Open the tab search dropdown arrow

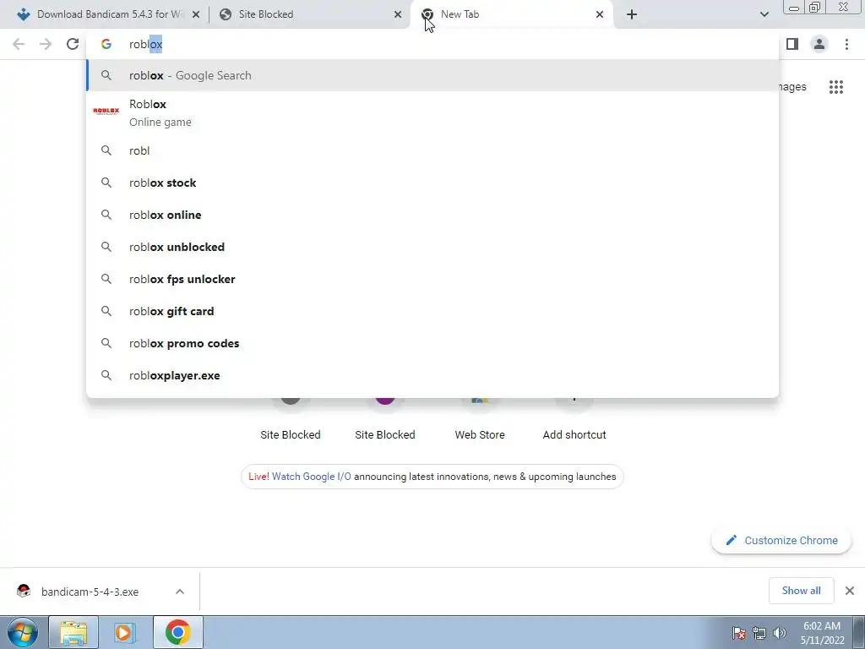point(764,15)
